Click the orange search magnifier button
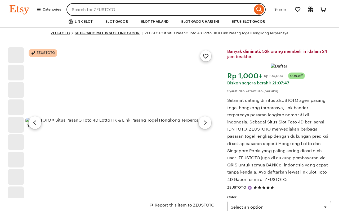Viewport: 339px width, 211px height. pyautogui.click(x=259, y=9)
